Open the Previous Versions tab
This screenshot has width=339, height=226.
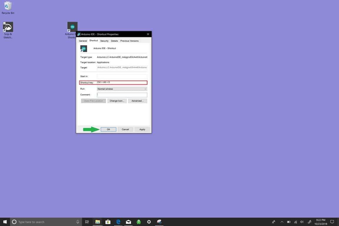[129, 41]
